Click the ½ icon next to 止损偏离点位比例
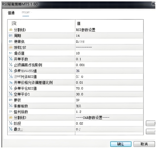This screenshot has width=157, height=150. point(11,65)
